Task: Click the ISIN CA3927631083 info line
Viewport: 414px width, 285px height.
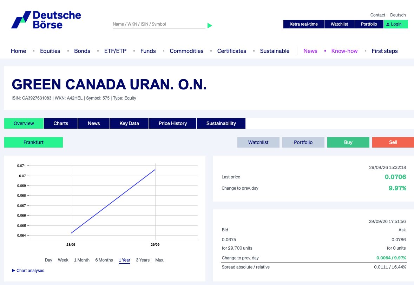Action: (x=74, y=98)
